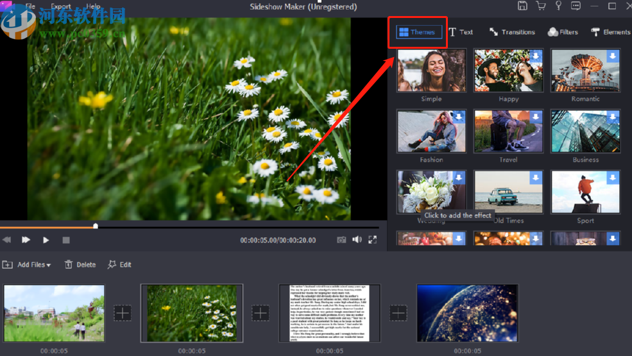This screenshot has height=356, width=632.
Task: Open the File menu
Action: coord(30,6)
